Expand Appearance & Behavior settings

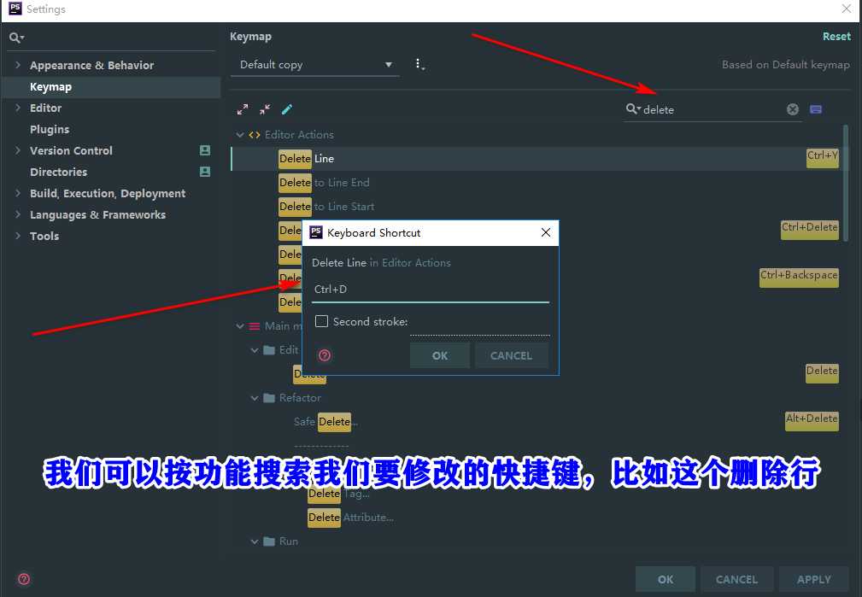coord(18,65)
